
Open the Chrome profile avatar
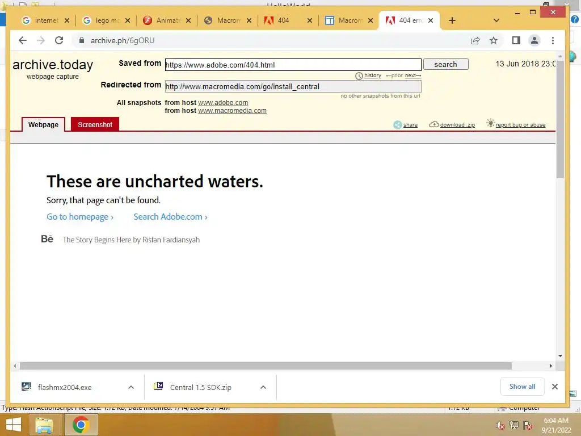click(x=534, y=40)
